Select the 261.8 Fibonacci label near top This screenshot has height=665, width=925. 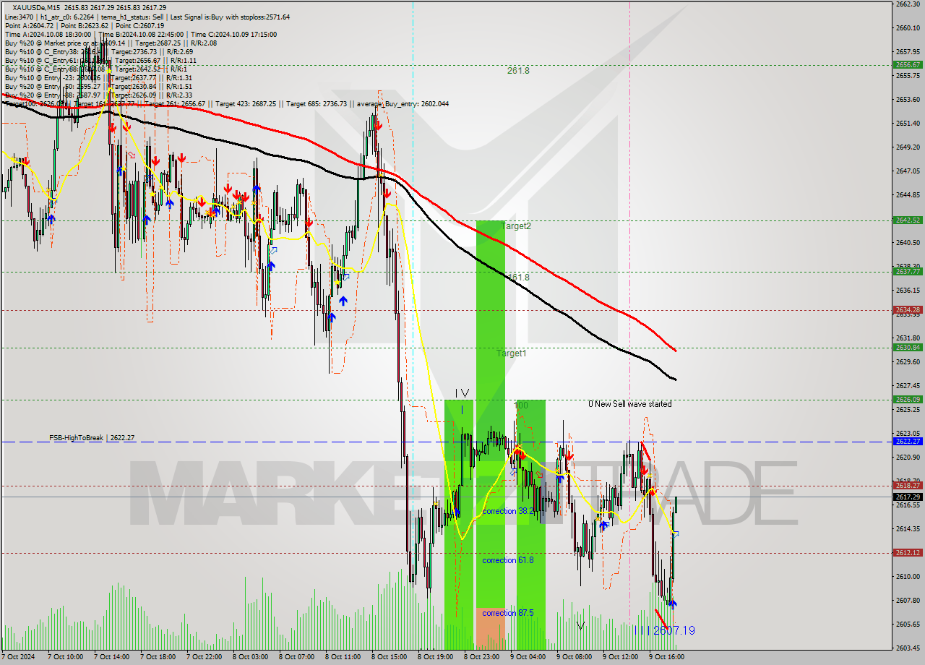[x=518, y=71]
